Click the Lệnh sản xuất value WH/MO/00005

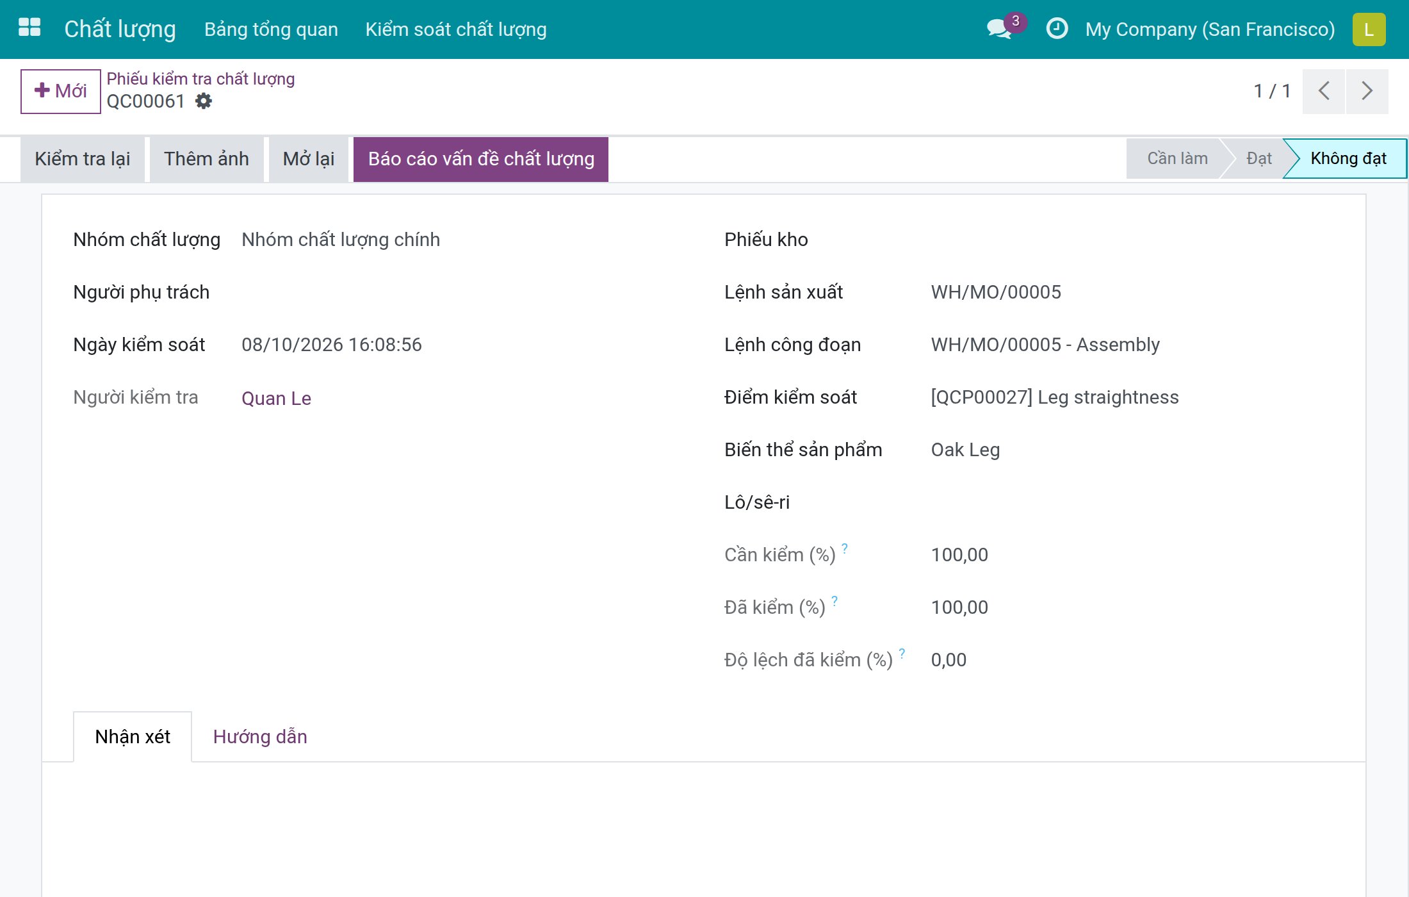[x=996, y=292]
